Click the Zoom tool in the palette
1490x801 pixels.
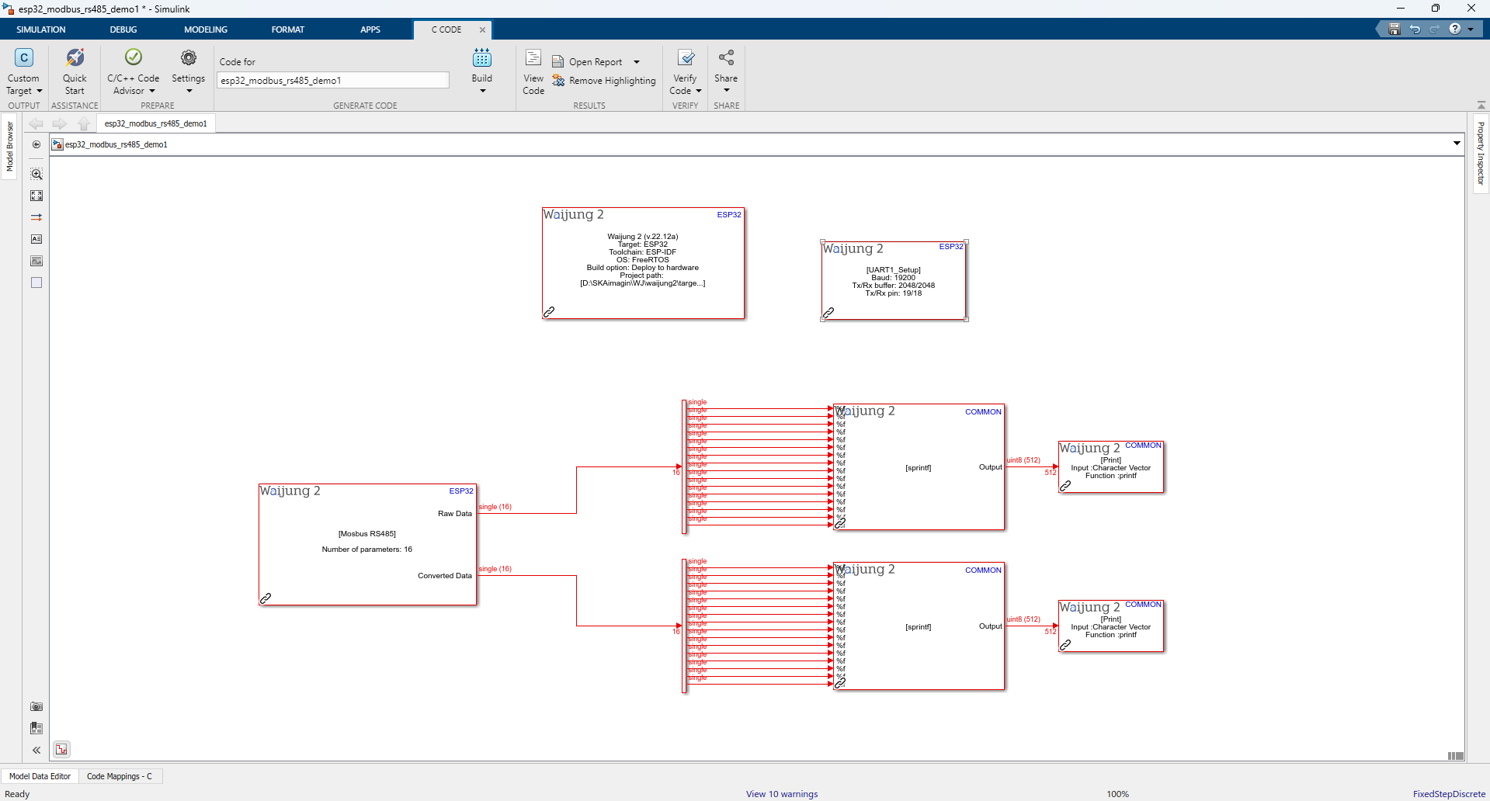(36, 174)
